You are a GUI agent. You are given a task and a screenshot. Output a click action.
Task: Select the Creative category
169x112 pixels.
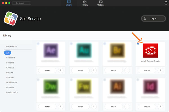10,68
